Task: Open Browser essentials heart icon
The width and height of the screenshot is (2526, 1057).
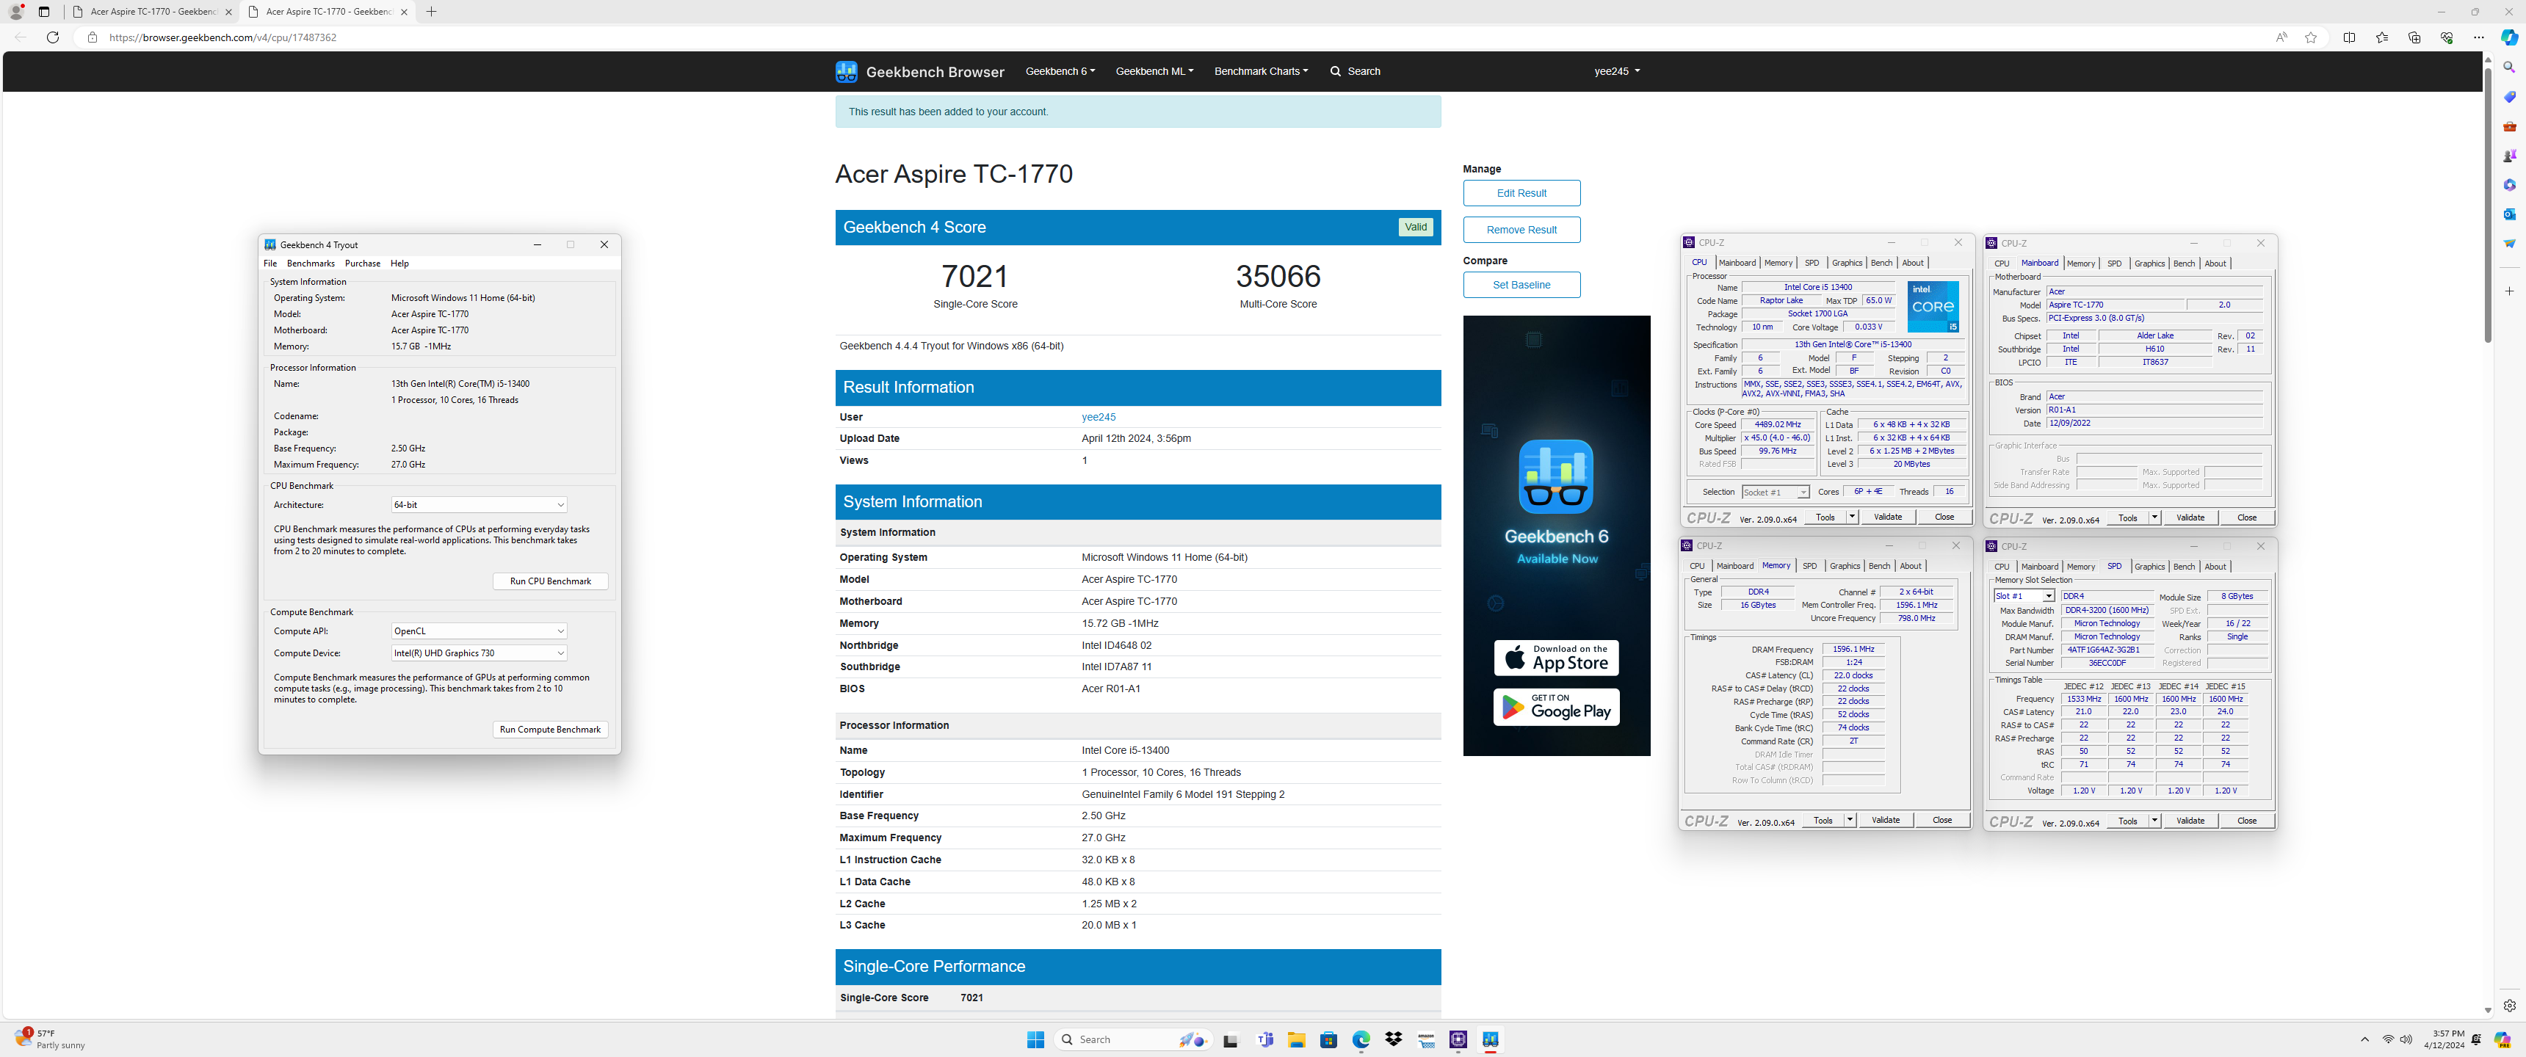Action: pyautogui.click(x=2447, y=37)
